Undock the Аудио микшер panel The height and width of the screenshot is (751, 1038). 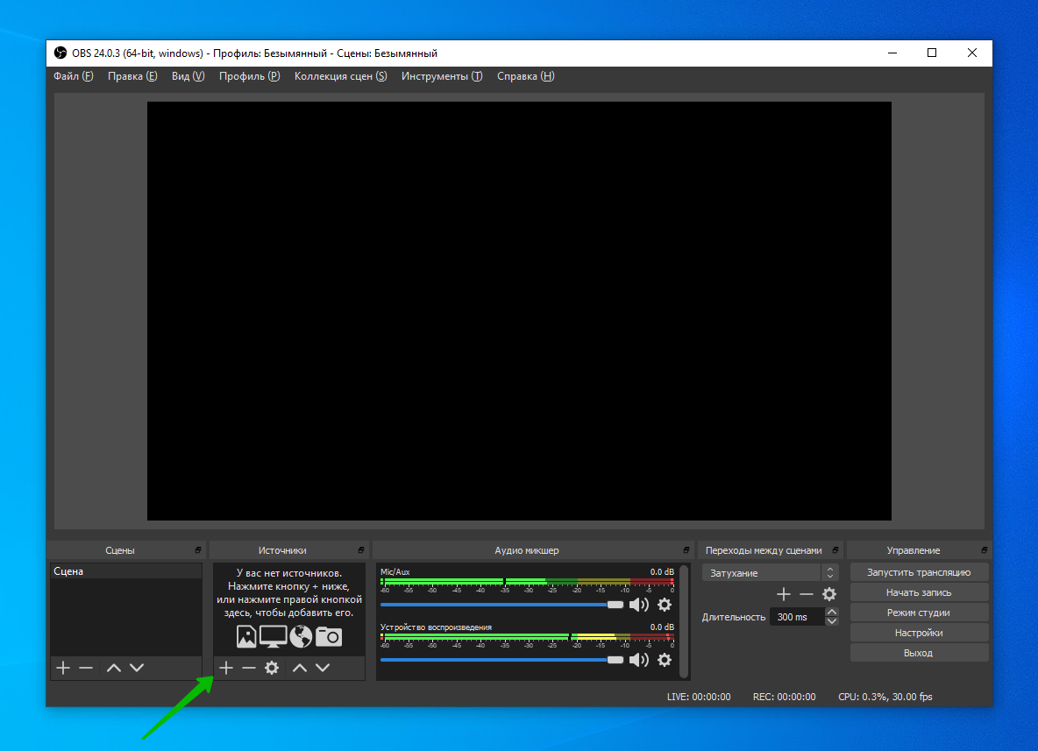[688, 550]
